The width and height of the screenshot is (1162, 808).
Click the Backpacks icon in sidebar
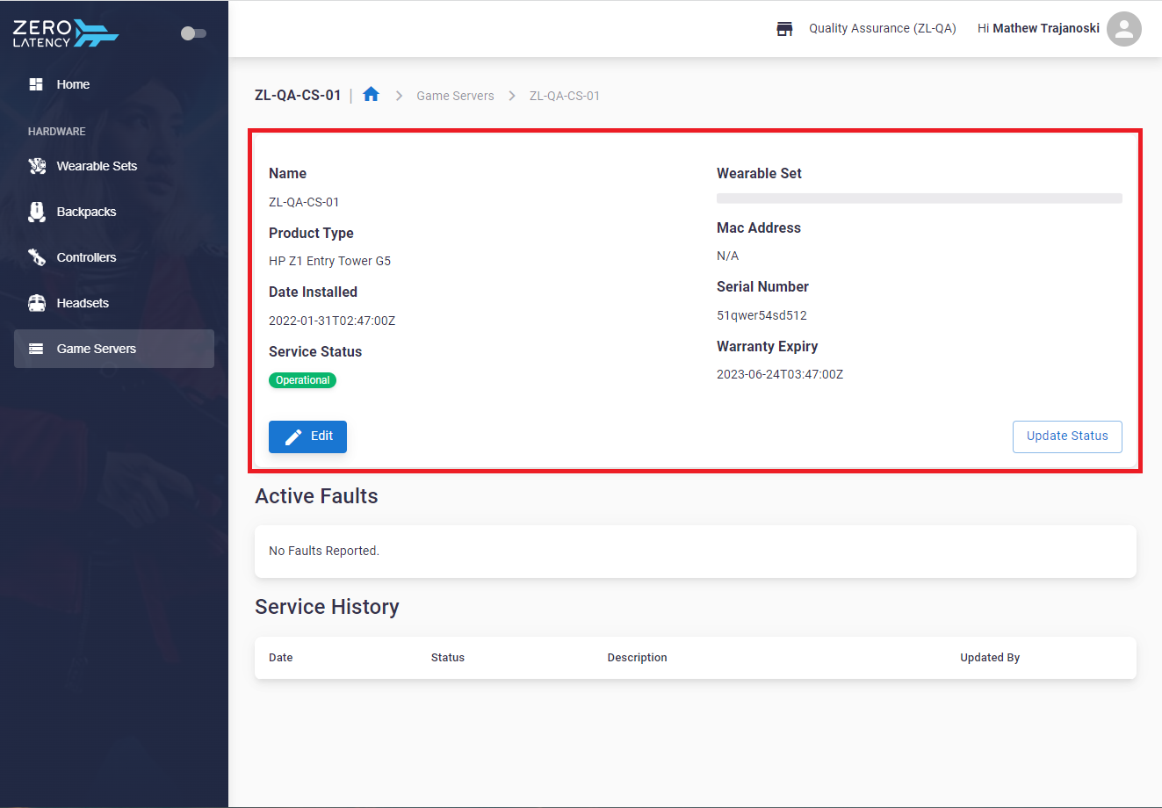pyautogui.click(x=37, y=212)
